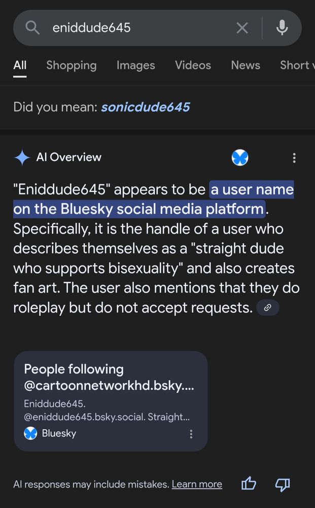Switch to the Images tab
The width and height of the screenshot is (315, 508).
135,66
